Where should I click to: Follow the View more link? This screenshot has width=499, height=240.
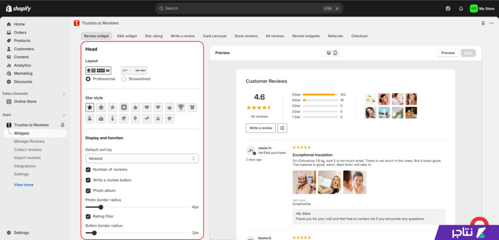click(23, 185)
